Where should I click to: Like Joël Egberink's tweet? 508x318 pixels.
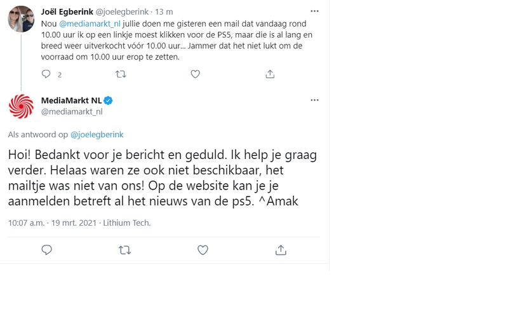pos(196,74)
